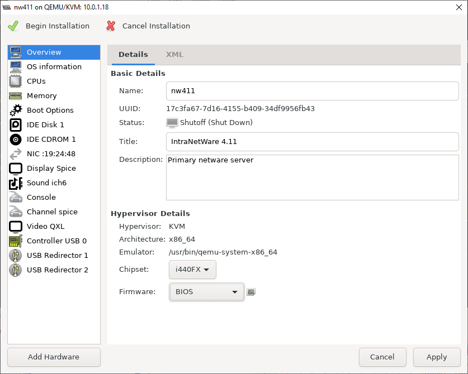Click the green Begin Installation checkmark icon
468x374 pixels.
[x=13, y=26]
